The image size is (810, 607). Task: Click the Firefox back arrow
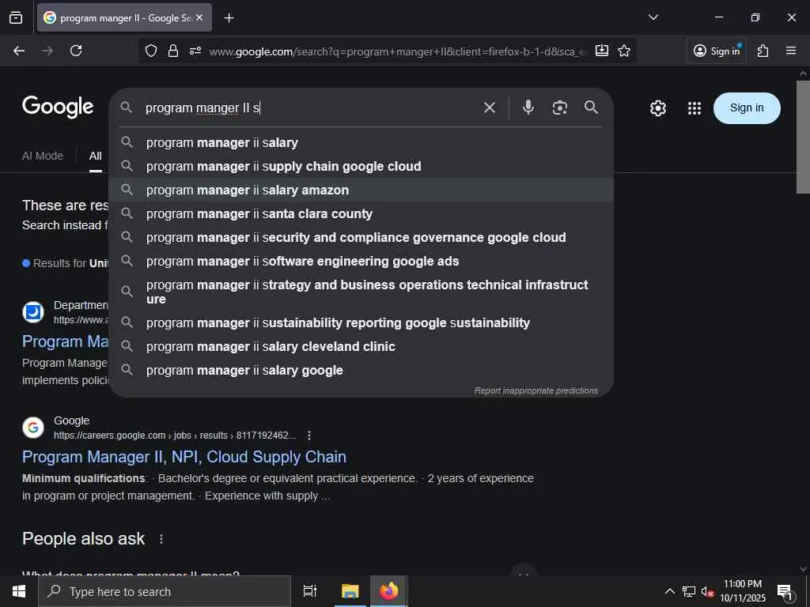[x=19, y=51]
